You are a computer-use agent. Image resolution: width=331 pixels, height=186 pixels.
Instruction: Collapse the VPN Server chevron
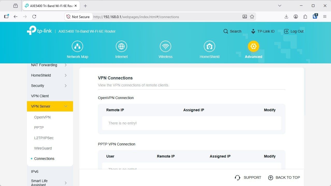66,106
